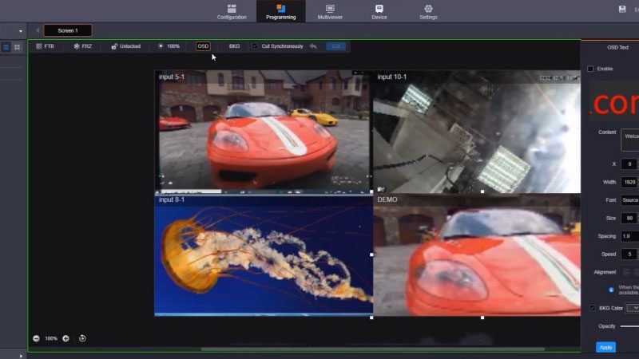The width and height of the screenshot is (639, 359).
Task: Click the FRZ freeze button
Action: (82, 46)
